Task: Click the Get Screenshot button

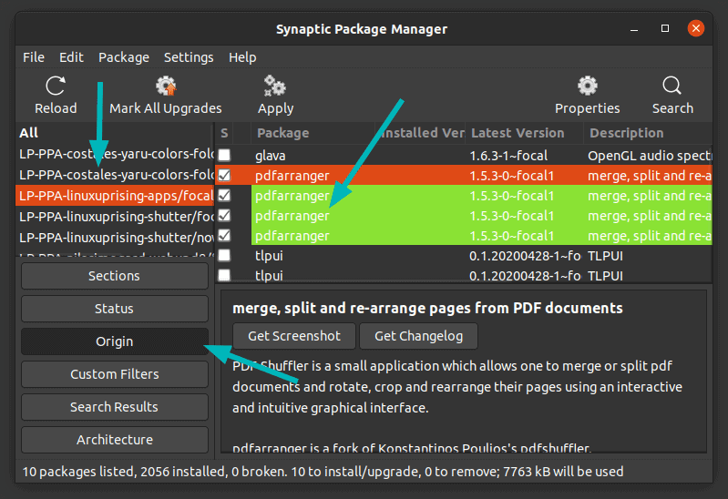Action: coord(294,336)
